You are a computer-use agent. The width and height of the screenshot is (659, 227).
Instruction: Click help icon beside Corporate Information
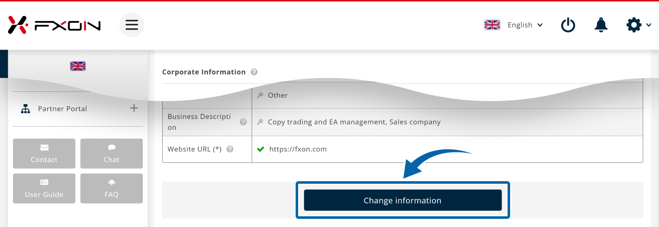tap(254, 72)
